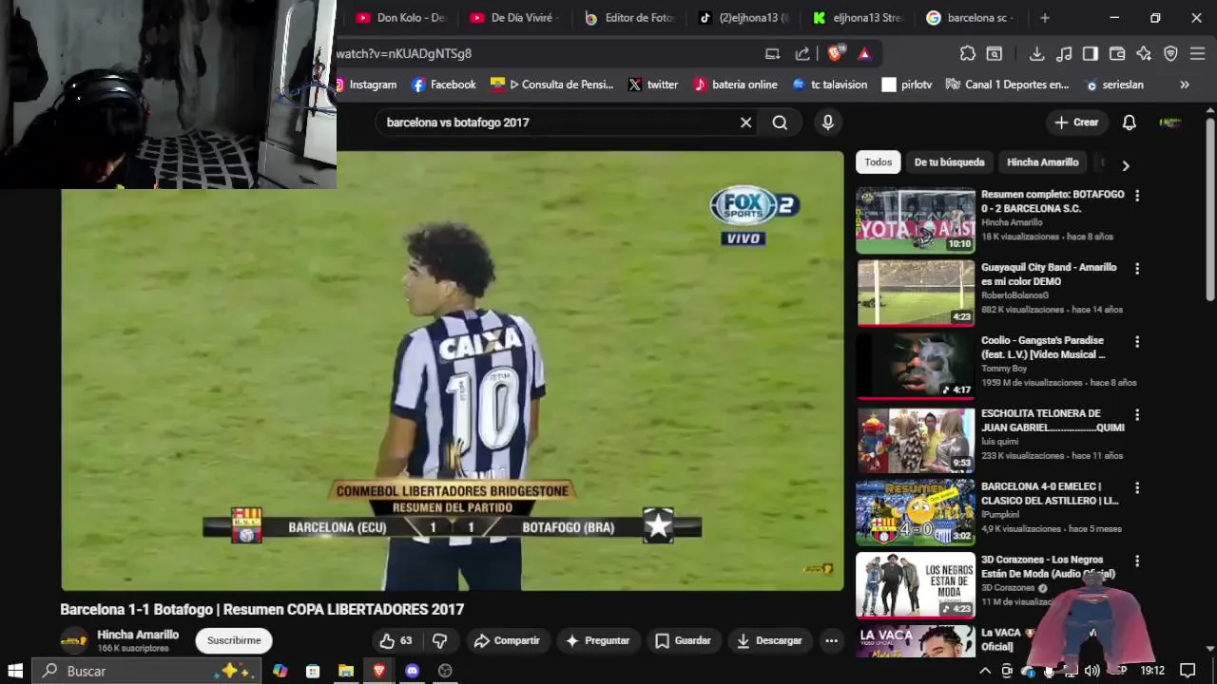1217x684 pixels.
Task: Click the Compartir button
Action: 507,640
